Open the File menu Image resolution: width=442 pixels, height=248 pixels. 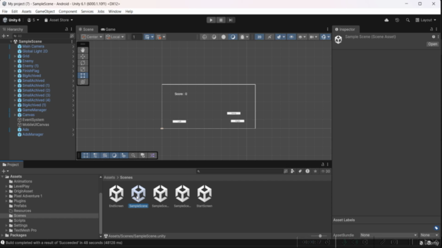pos(5,12)
